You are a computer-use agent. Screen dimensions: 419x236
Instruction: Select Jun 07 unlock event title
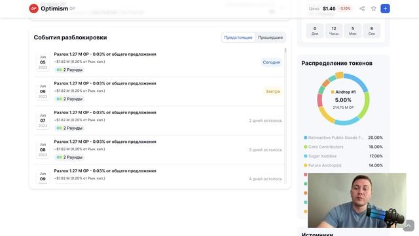pos(105,112)
